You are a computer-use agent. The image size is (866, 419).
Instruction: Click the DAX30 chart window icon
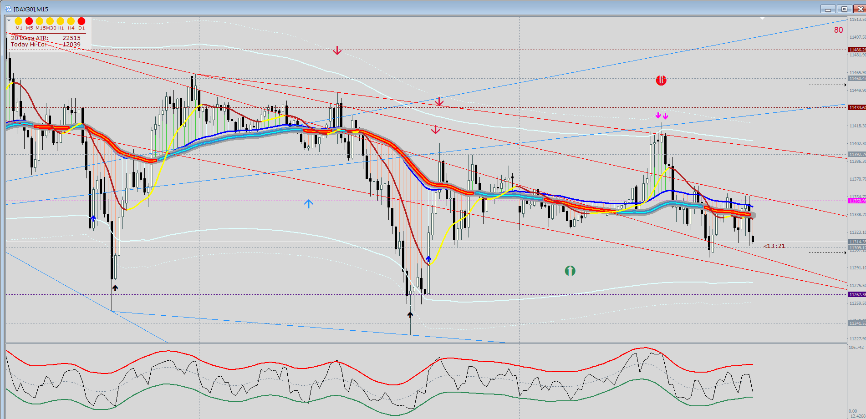click(8, 9)
